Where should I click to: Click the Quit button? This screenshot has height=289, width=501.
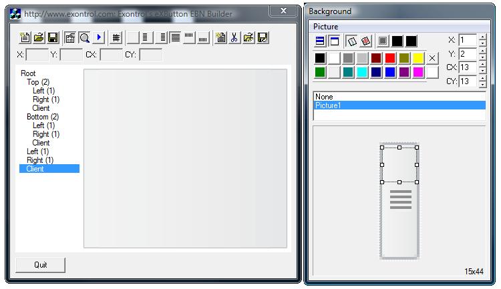point(41,265)
